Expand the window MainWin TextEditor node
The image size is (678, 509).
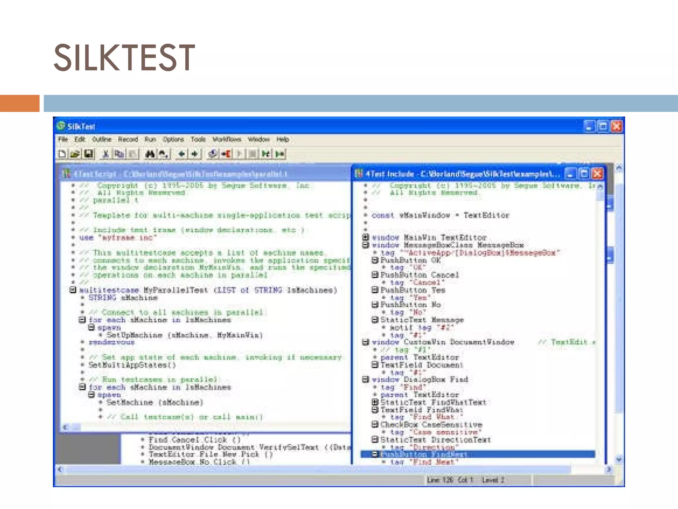[x=365, y=237]
